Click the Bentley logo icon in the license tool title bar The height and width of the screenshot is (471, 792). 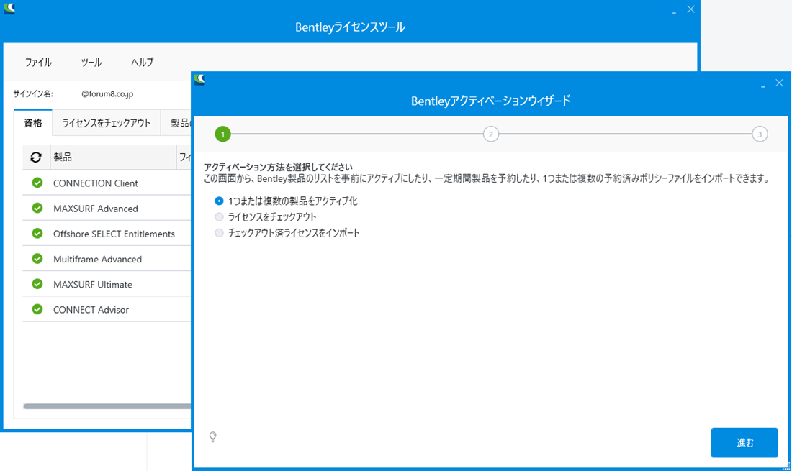(x=9, y=9)
